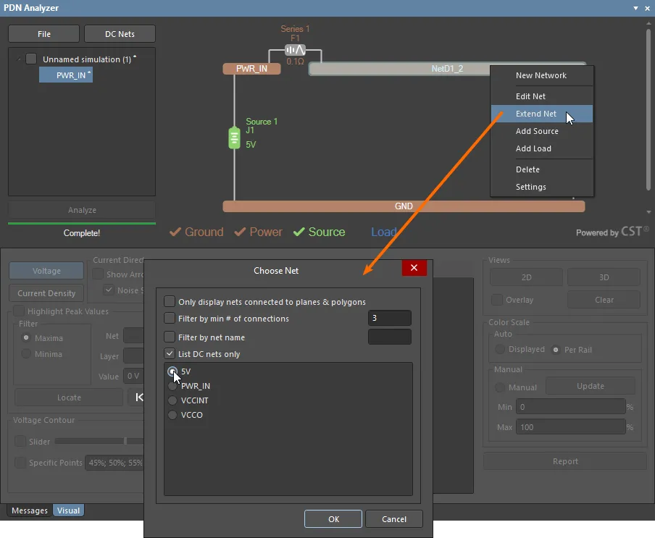Click the Value field showing 0 V
The width and height of the screenshot is (655, 538).
click(133, 376)
